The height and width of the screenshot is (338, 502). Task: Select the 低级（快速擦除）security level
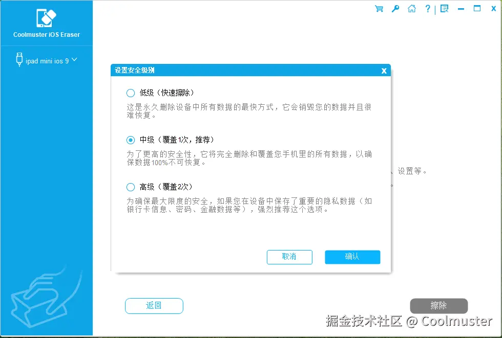(131, 93)
